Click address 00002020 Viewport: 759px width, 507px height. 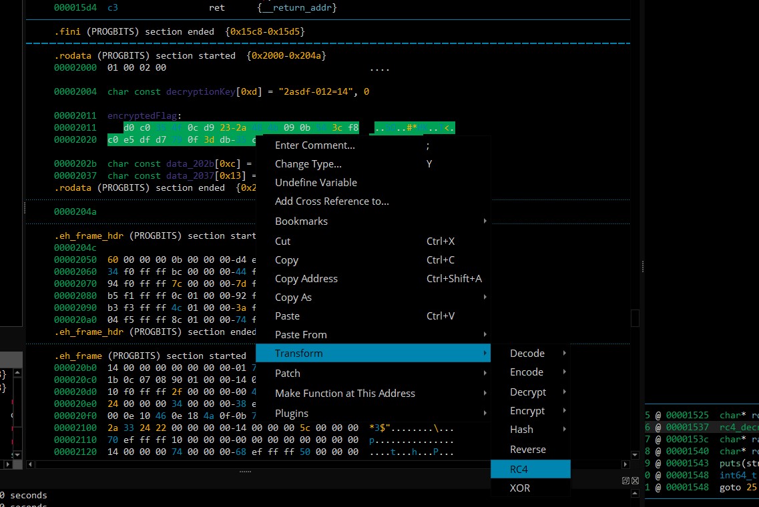pyautogui.click(x=75, y=140)
